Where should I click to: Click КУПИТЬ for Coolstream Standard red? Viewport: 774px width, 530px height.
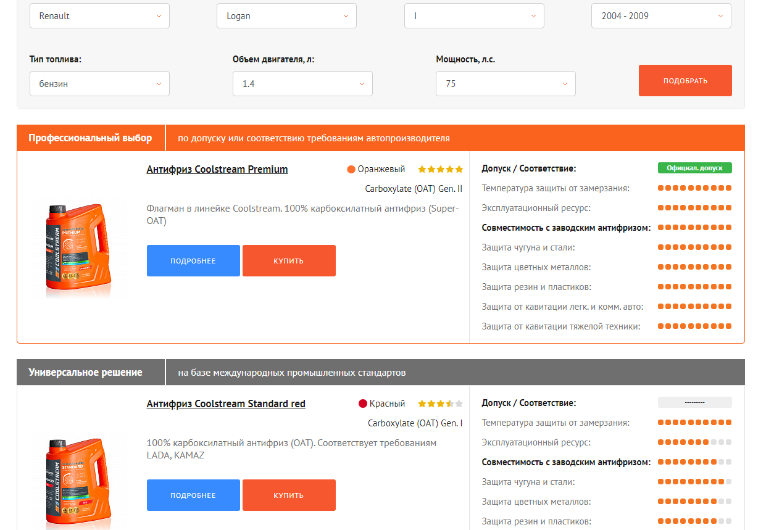[289, 495]
